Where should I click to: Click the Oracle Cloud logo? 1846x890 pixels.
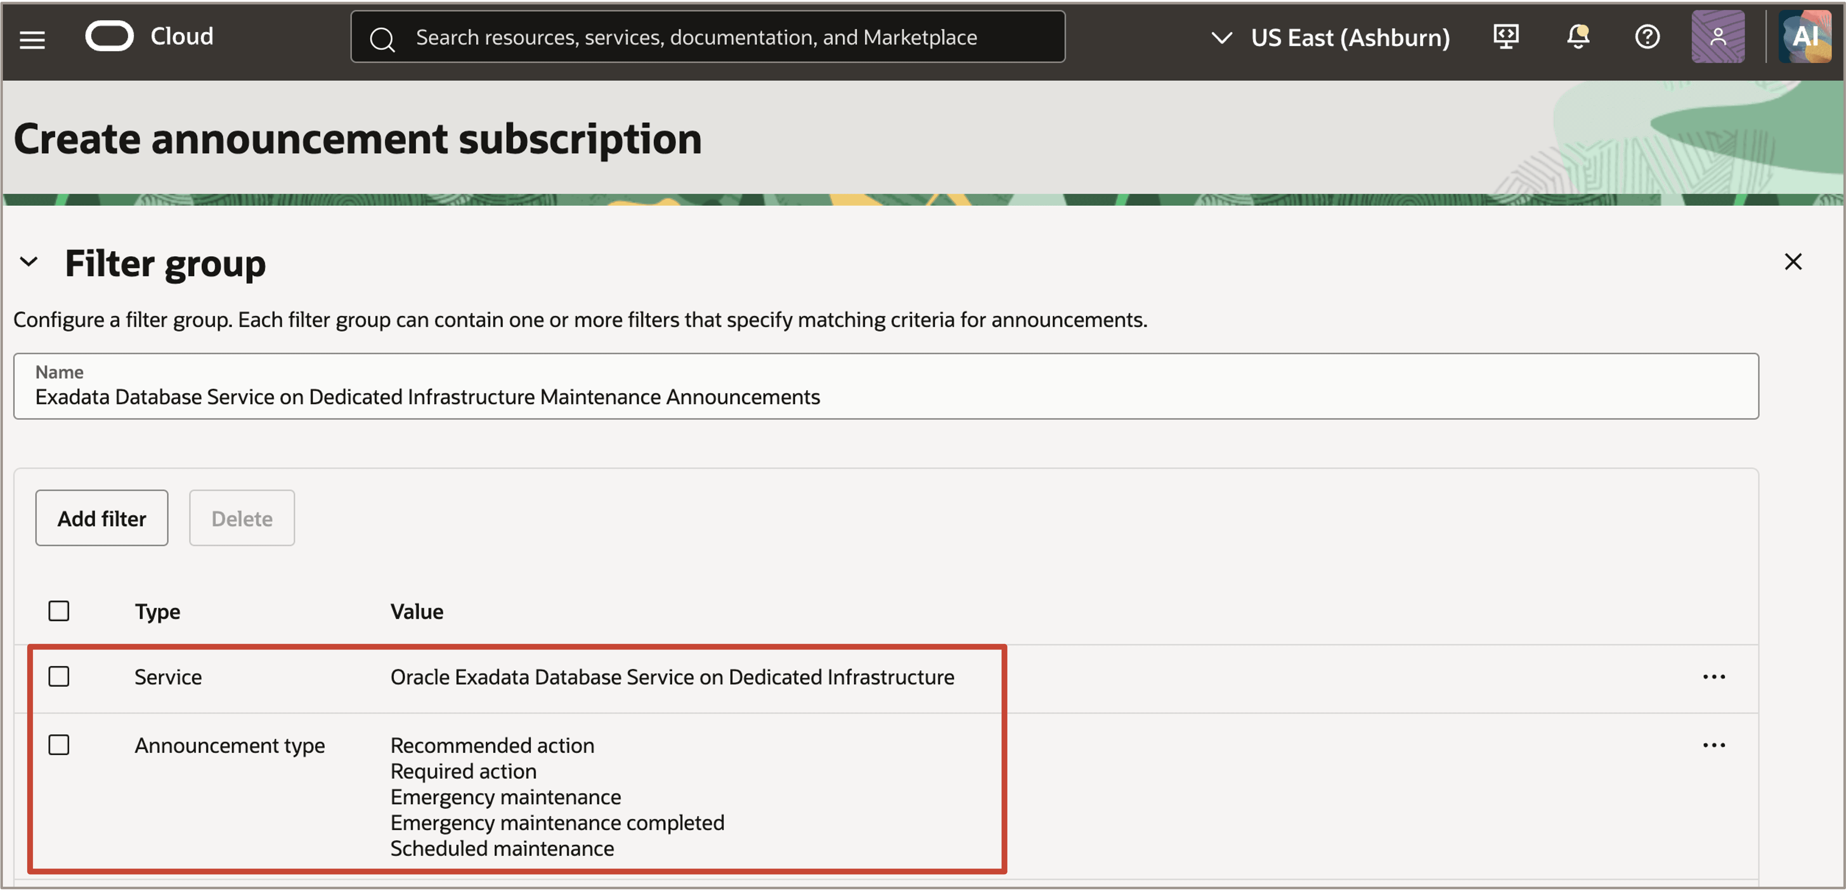pyautogui.click(x=110, y=37)
